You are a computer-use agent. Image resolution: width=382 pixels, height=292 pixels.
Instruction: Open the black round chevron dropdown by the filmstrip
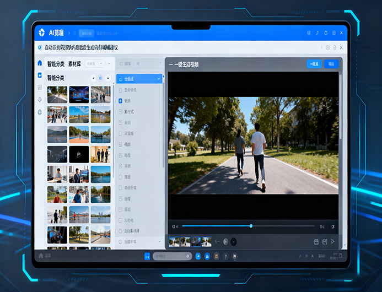[233, 241]
